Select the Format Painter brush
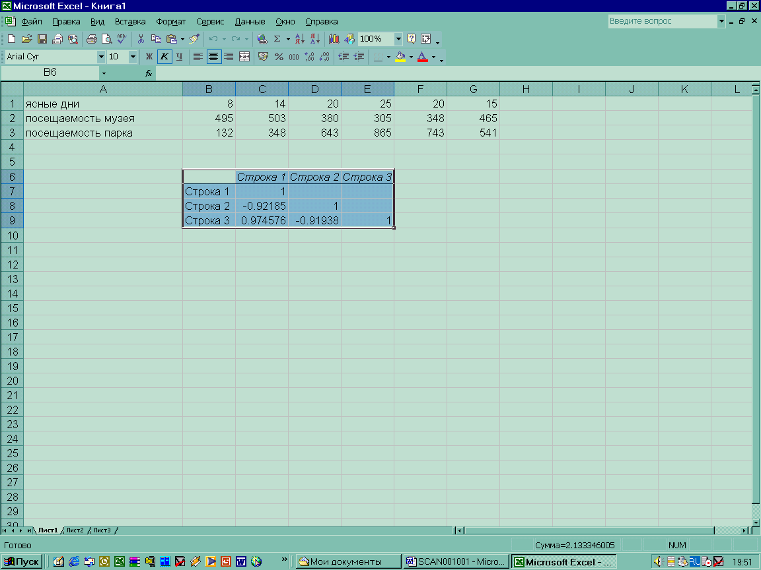 (x=194, y=39)
